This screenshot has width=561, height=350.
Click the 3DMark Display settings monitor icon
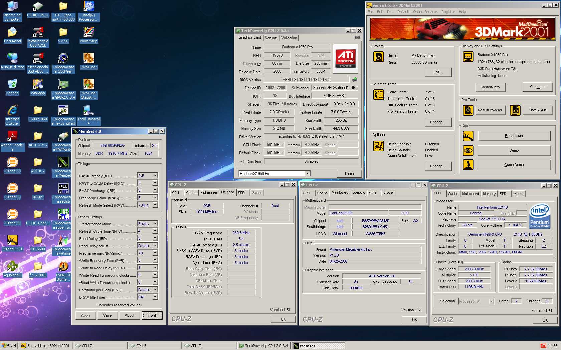coord(468,57)
